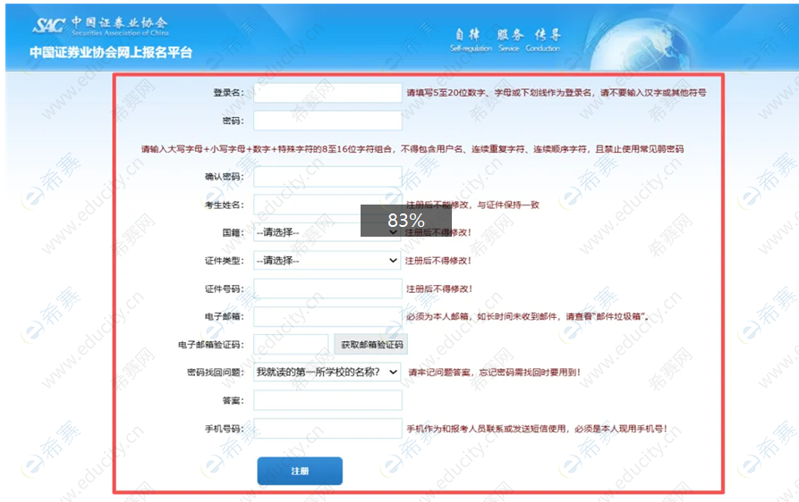Screen dimensions: 799x502
Task: Click the 中国证券业协会网上报名平台 title
Action: tap(111, 53)
